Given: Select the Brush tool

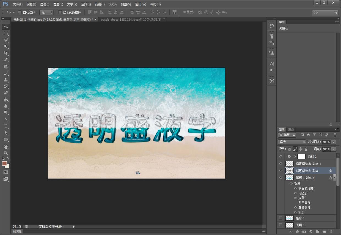Looking at the screenshot, I should 6,73.
